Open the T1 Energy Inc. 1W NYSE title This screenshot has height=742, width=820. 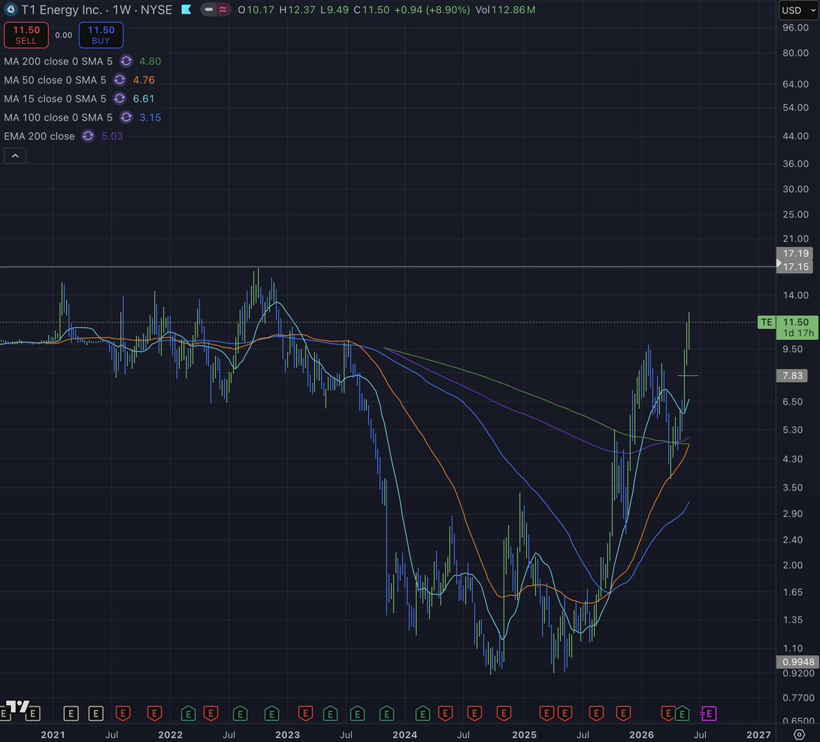coord(97,10)
